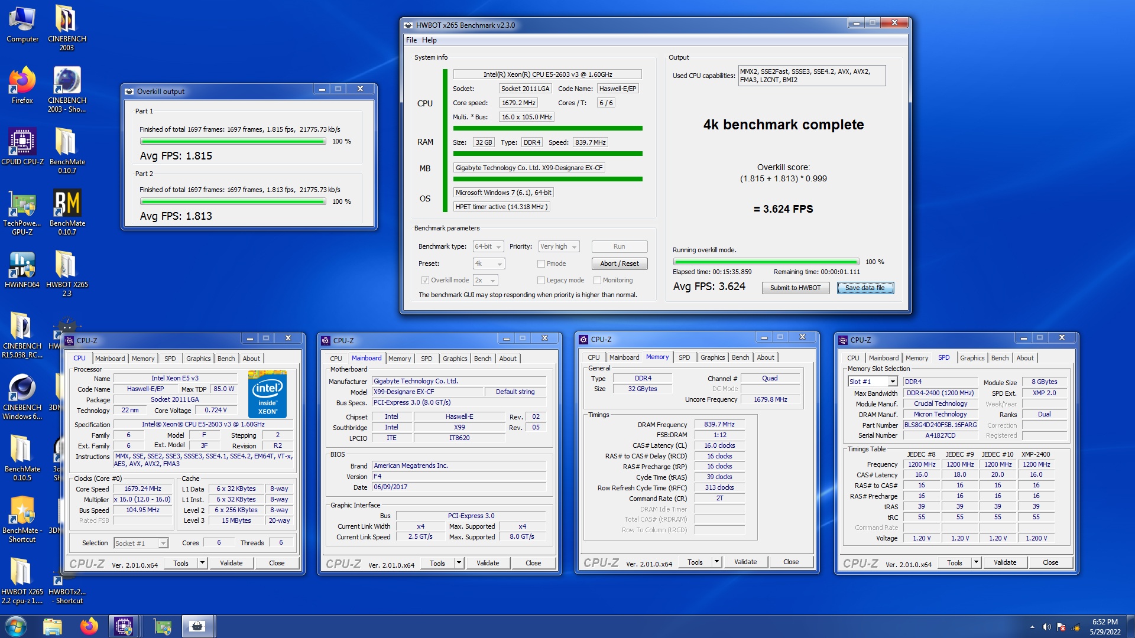
Task: Open Slot #1 dropdown in SPD window
Action: click(873, 382)
